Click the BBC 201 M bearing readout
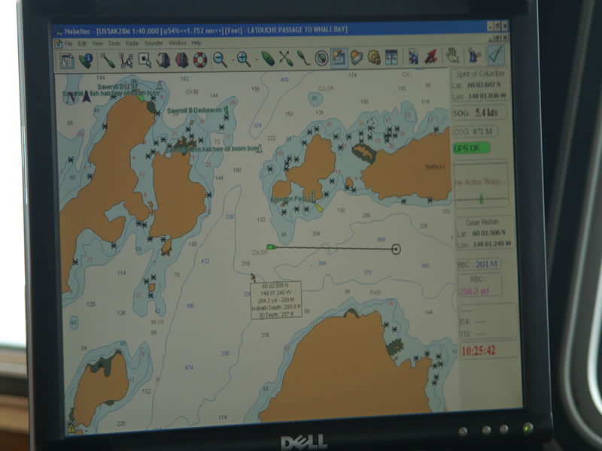 479,265
